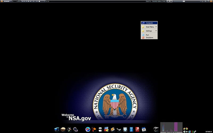Expand the Start Menu submenu arrow
The image size is (213, 133).
(156, 27)
